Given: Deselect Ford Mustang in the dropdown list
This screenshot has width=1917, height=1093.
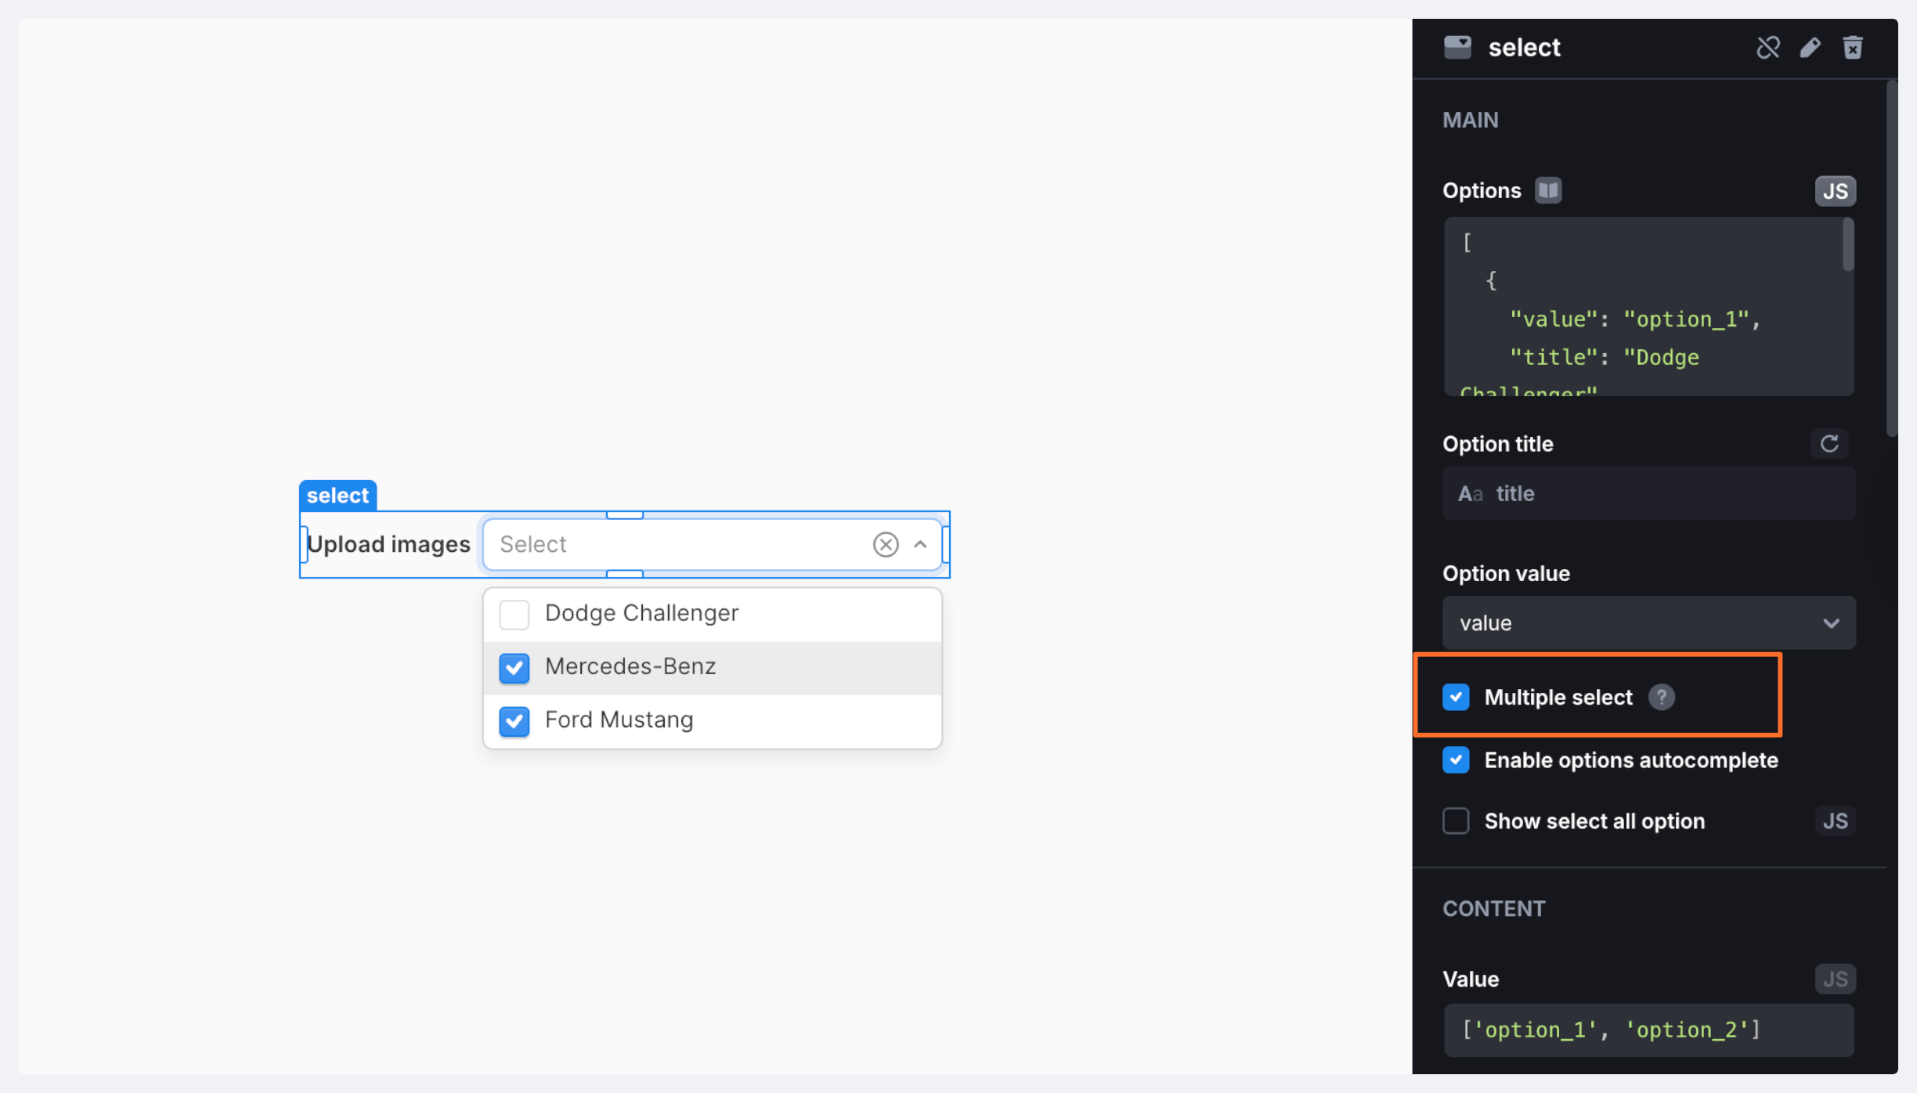Looking at the screenshot, I should [x=514, y=721].
